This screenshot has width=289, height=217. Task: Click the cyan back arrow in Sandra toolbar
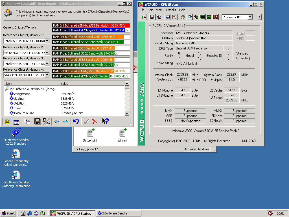pos(56,121)
